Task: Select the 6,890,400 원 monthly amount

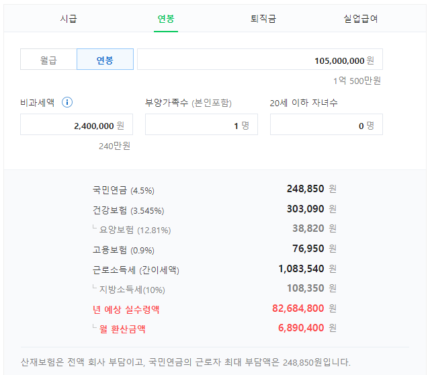Action: tap(307, 328)
